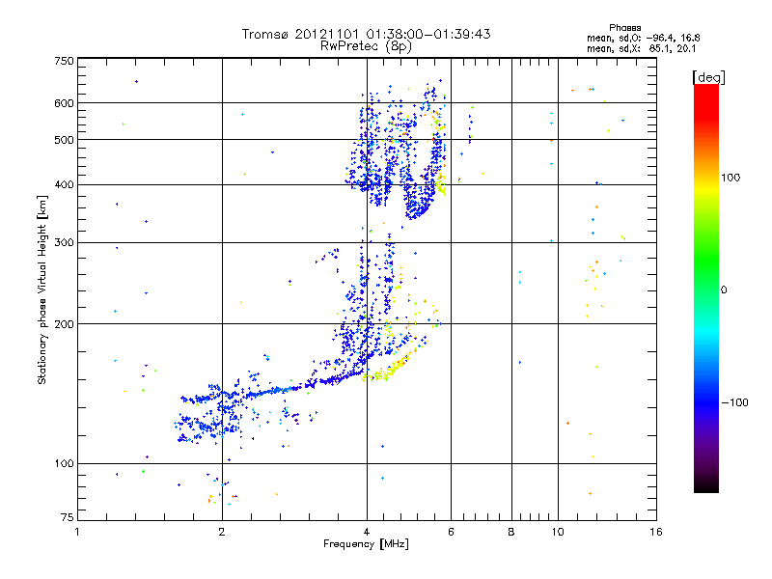This screenshot has width=772, height=579.
Task: Click the y-axis tick label '100'
Action: click(x=65, y=463)
